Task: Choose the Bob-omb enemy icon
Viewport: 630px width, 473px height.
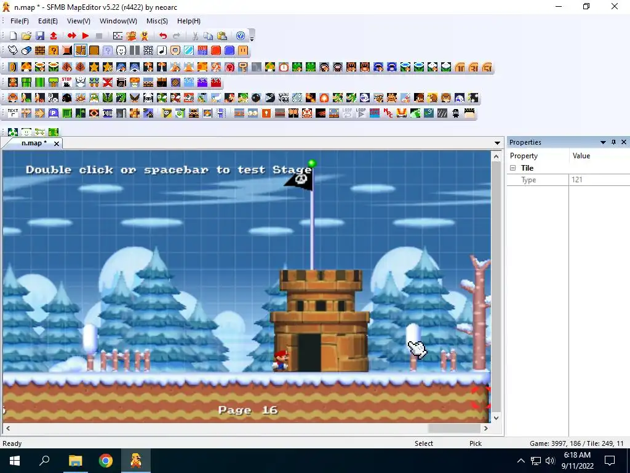Action: point(257,98)
